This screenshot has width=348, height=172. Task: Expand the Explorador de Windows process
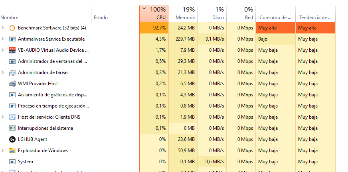3,150
